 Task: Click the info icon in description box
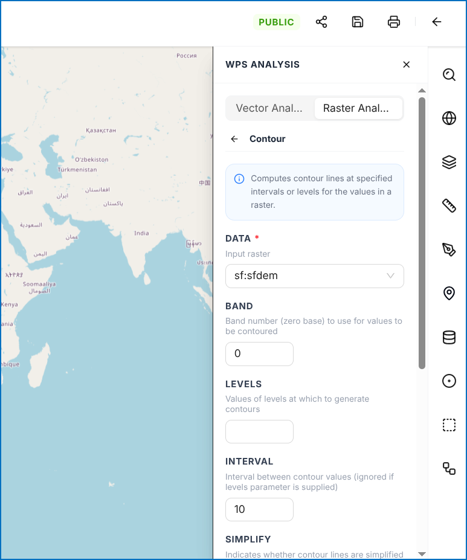239,179
